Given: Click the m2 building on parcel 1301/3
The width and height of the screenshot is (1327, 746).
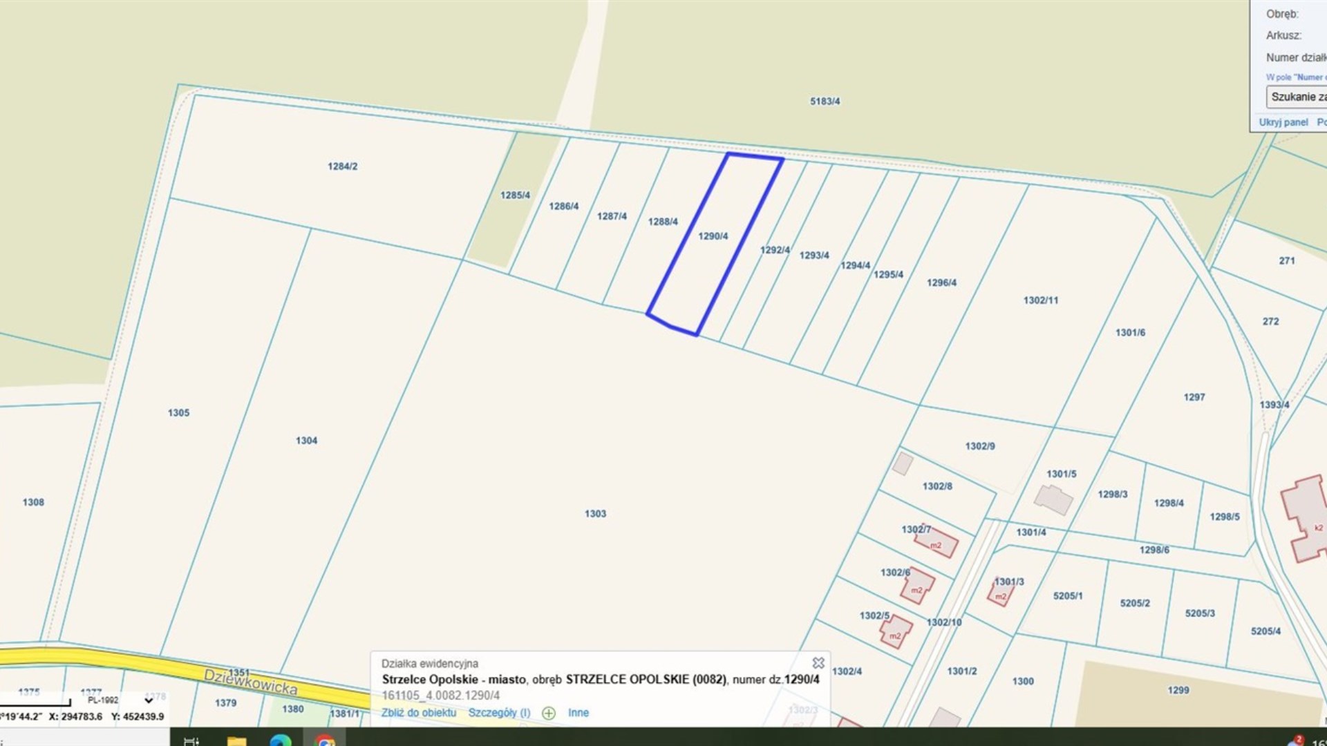Looking at the screenshot, I should 1000,595.
